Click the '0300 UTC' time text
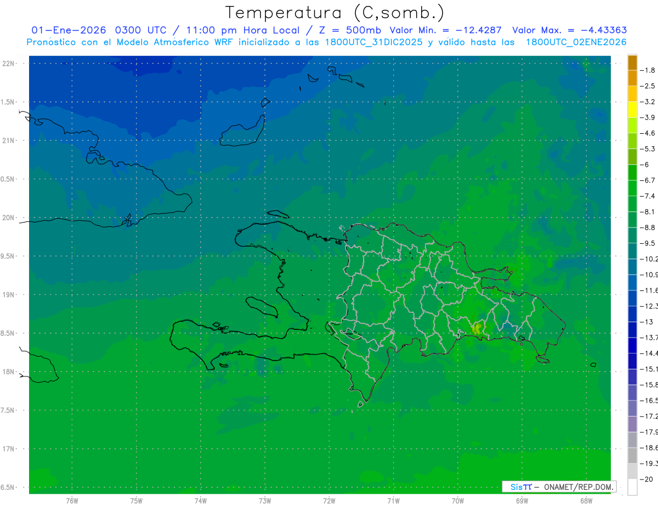658x508 pixels. tap(140, 30)
